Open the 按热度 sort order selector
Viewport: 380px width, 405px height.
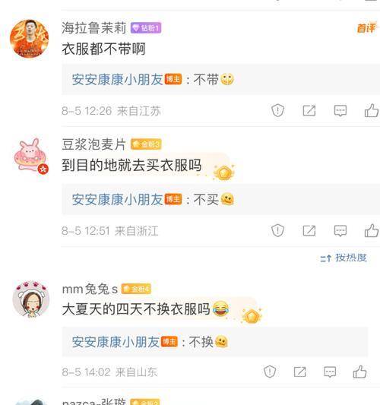click(x=344, y=258)
